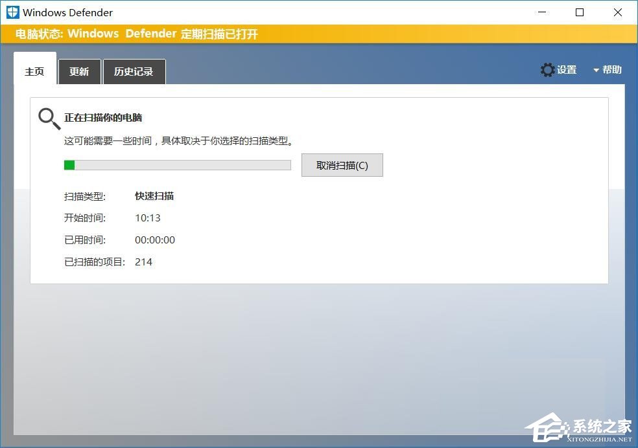Screen dimensions: 638x448
Task: Click the green scan progress bar
Action: click(x=69, y=165)
